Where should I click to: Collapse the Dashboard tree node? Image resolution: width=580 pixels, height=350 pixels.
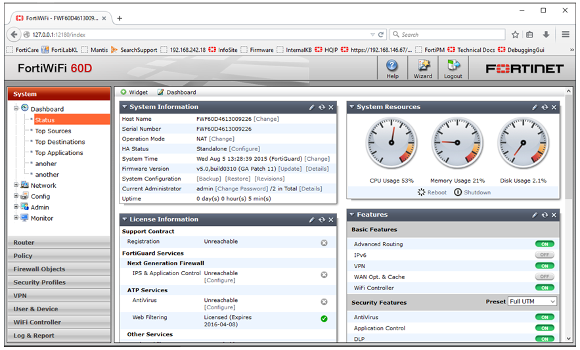tap(16, 108)
